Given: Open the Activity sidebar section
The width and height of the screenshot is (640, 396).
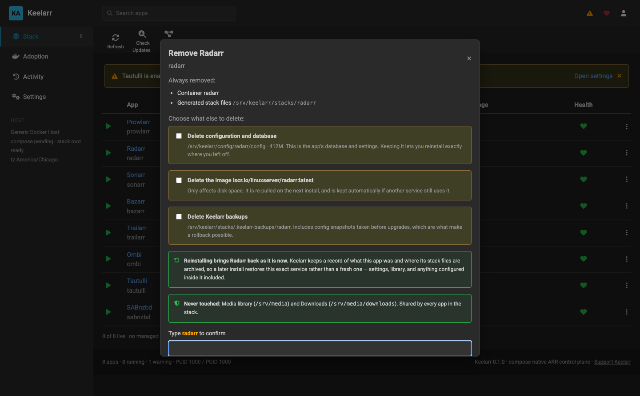Looking at the screenshot, I should [x=47, y=77].
